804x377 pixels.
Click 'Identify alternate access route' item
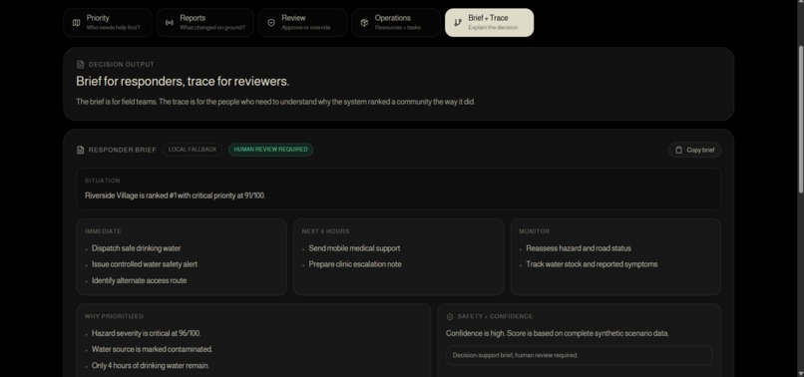[x=139, y=280]
